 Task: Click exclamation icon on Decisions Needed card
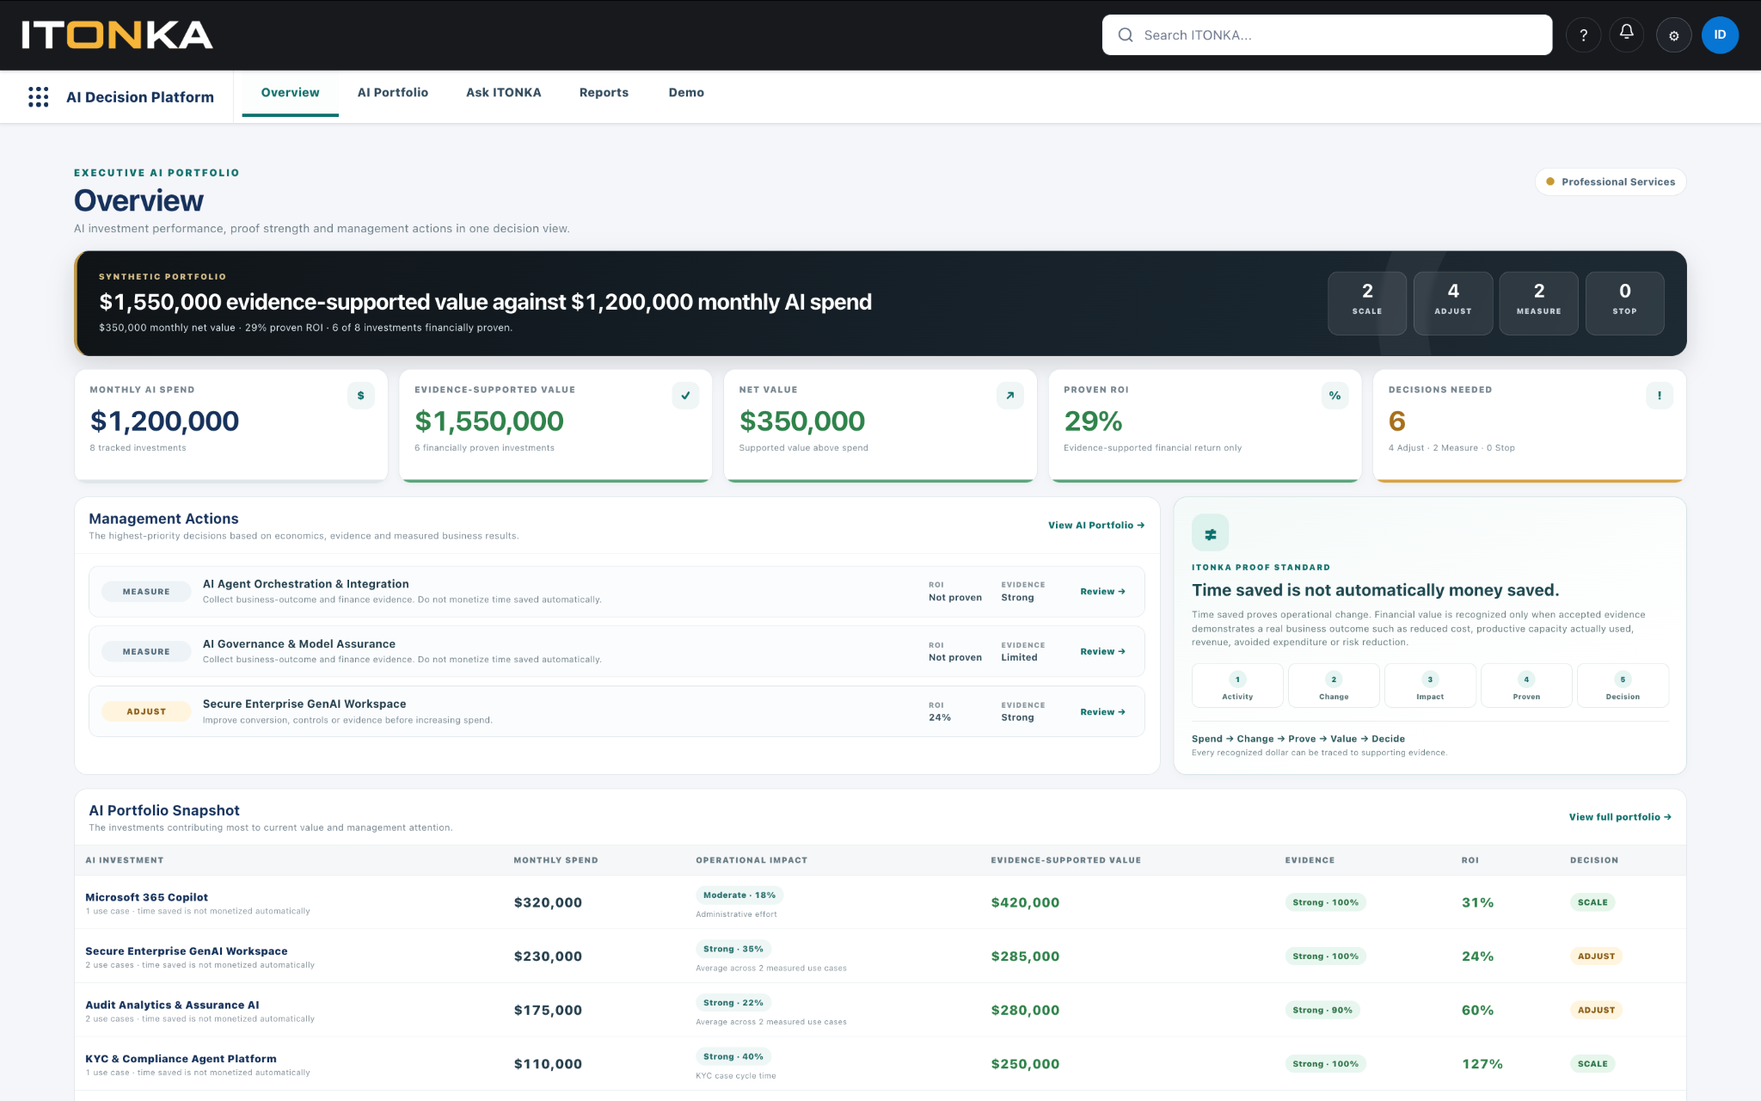1660,396
